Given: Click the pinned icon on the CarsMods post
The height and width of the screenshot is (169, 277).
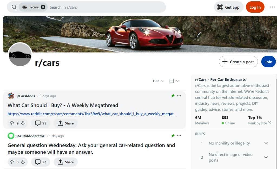Looking at the screenshot, I should tap(173, 96).
